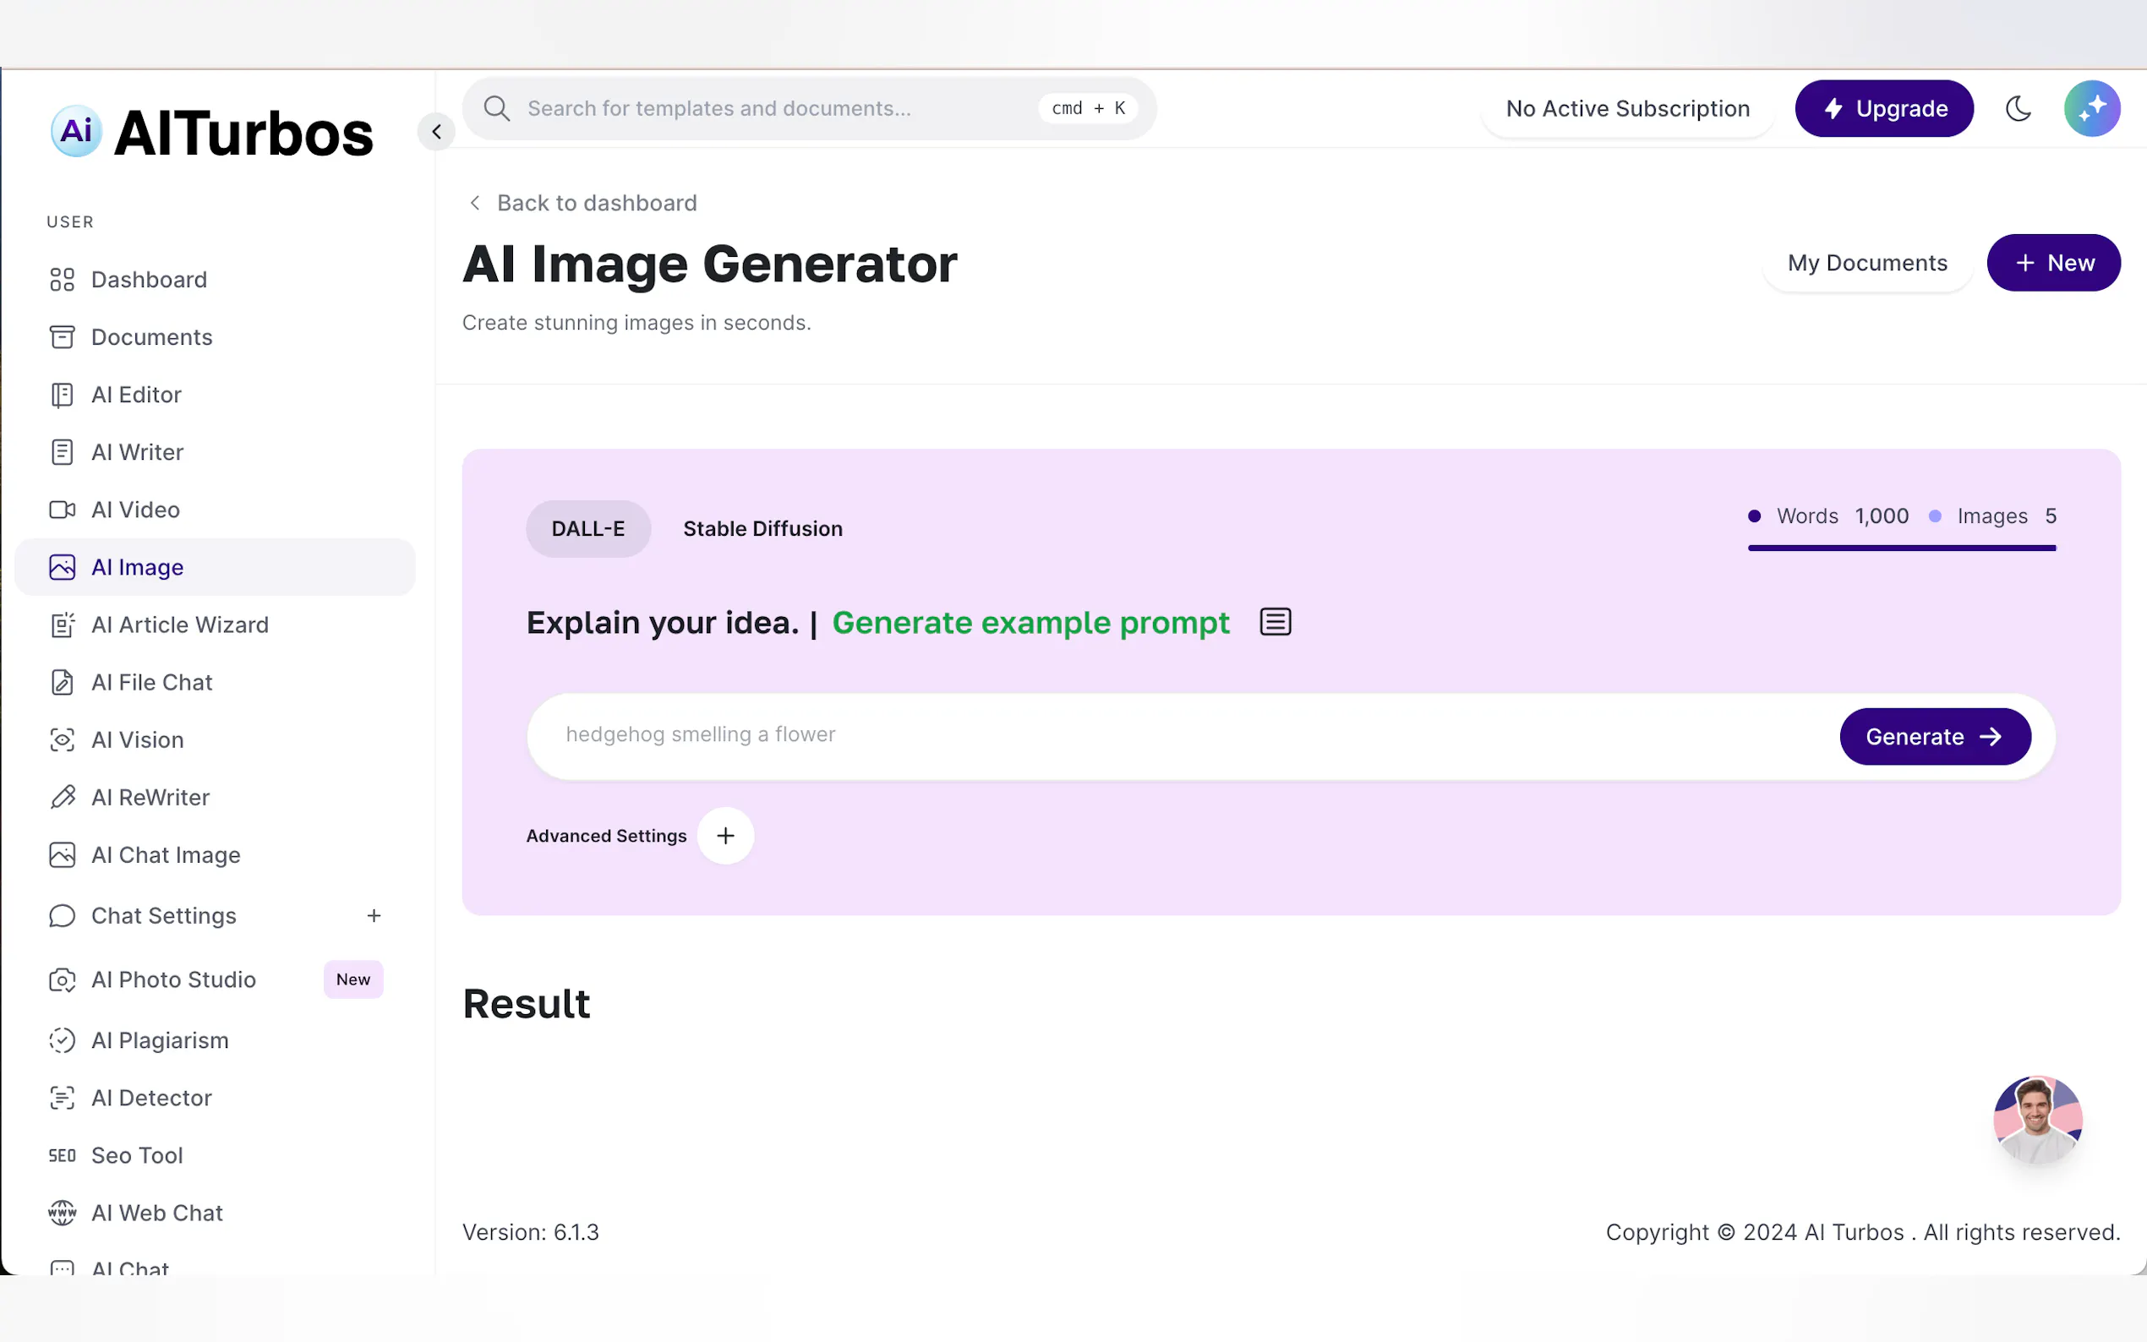
Task: Open AI Video from the sidebar
Action: pyautogui.click(x=135, y=510)
